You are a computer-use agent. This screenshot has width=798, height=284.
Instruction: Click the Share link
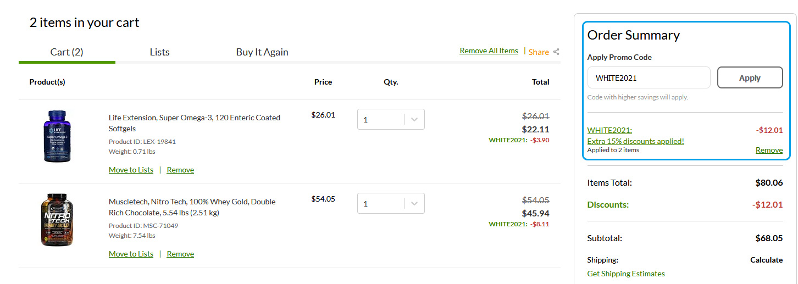(539, 52)
